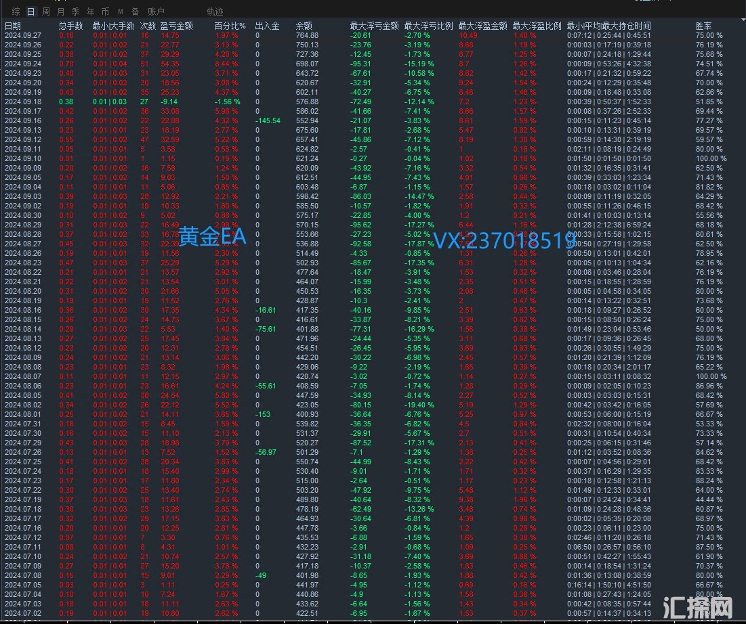Click the 最大浮亏比例 column header

tap(429, 26)
